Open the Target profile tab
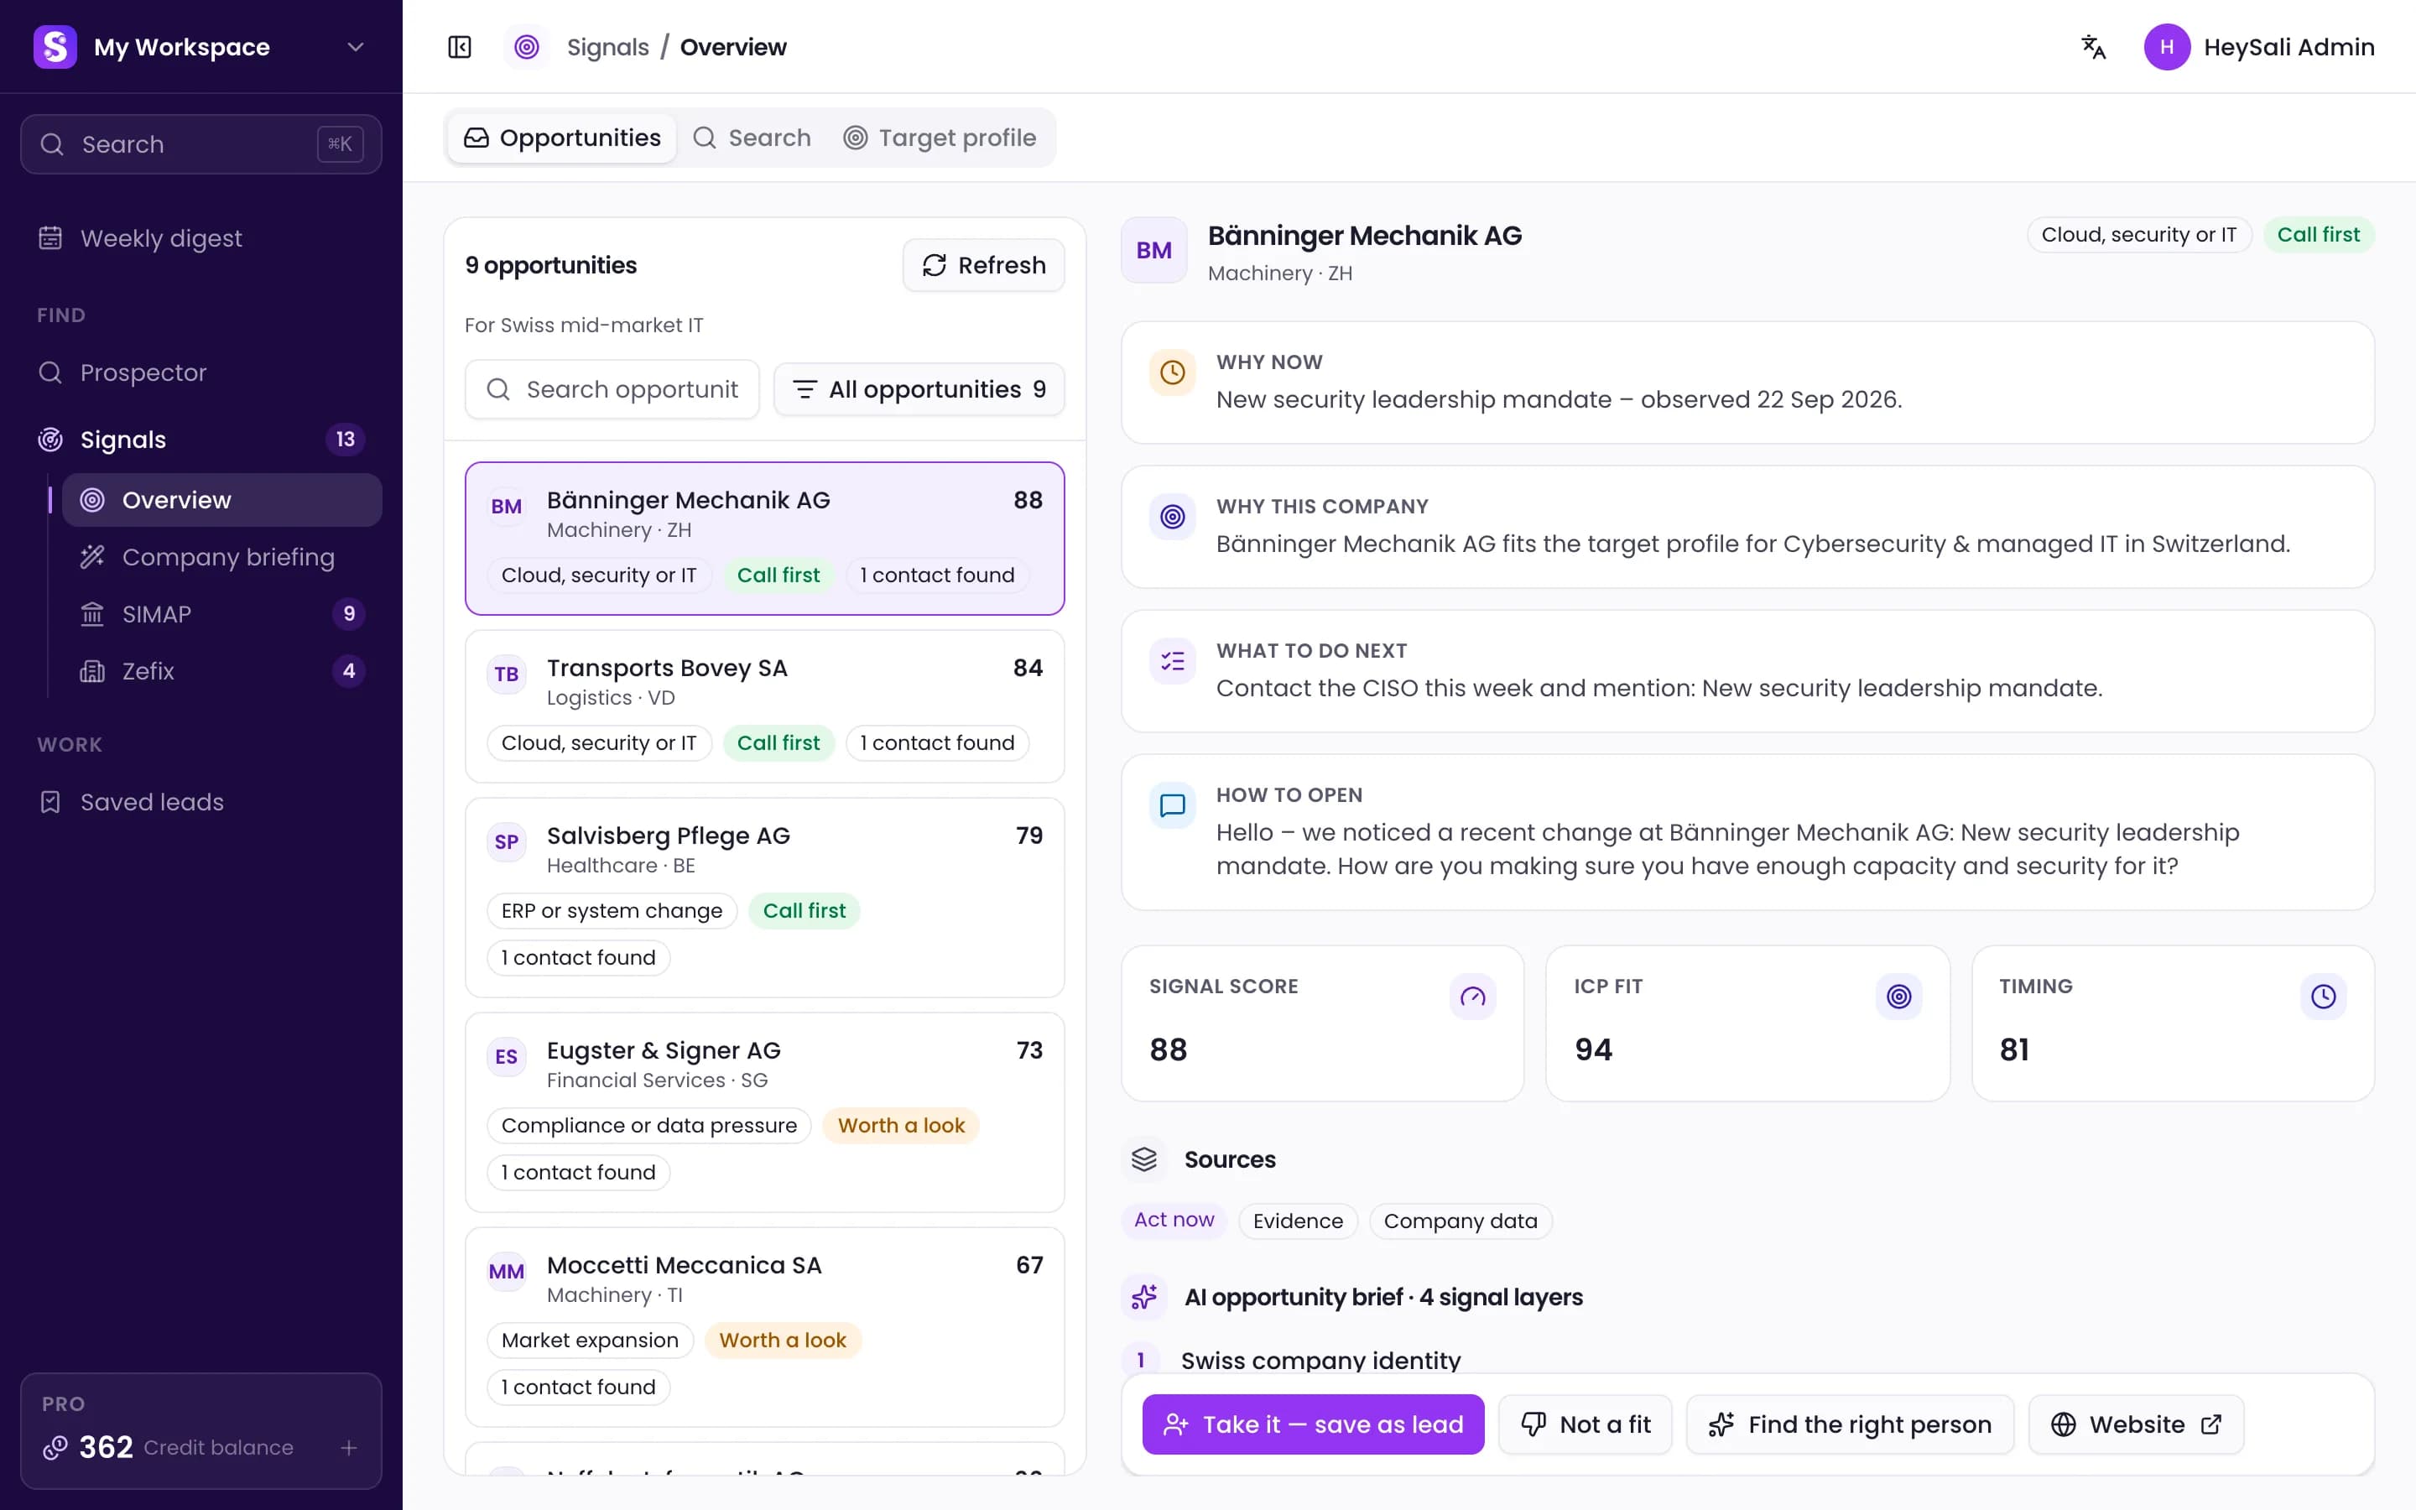Screen dimensions: 2416x1510 (940, 138)
